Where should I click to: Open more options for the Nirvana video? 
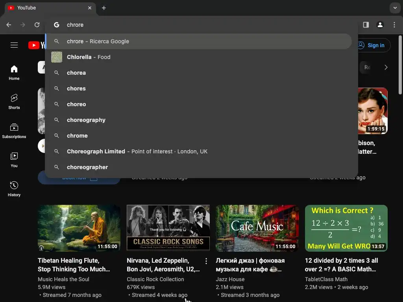pos(206,261)
